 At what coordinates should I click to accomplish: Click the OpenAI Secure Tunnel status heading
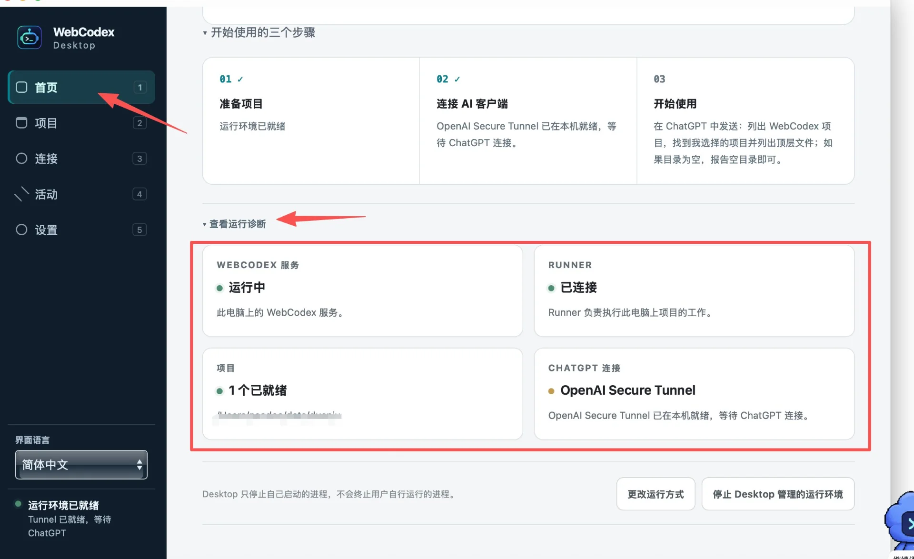tap(627, 390)
